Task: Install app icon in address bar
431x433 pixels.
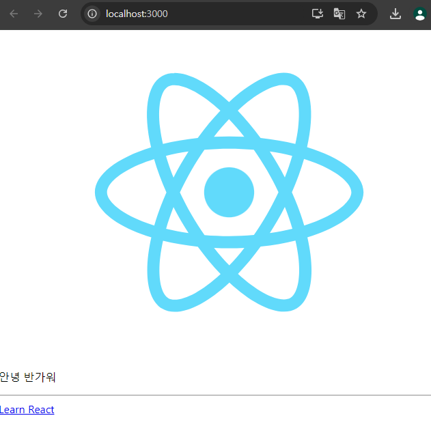Action: (318, 14)
